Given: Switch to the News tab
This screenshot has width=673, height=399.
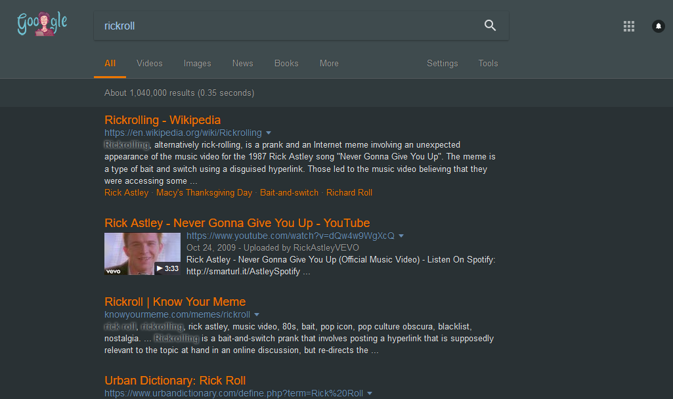Looking at the screenshot, I should click(x=242, y=64).
